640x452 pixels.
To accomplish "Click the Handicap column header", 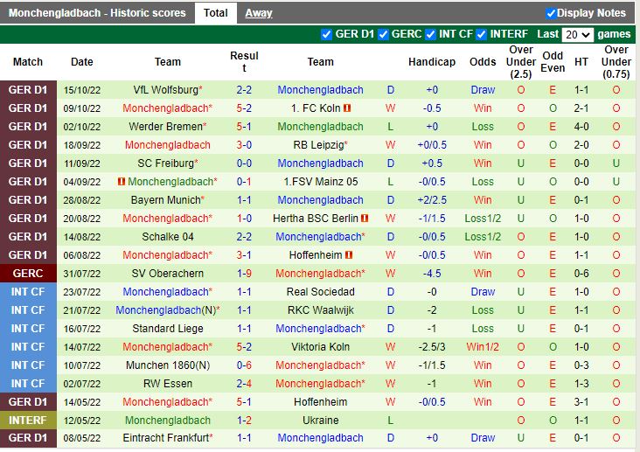I will (x=432, y=62).
